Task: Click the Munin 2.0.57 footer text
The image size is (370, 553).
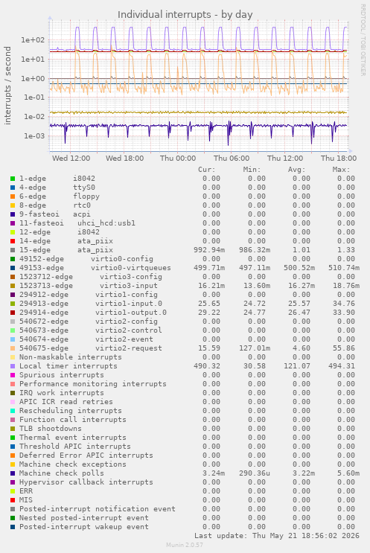Action: click(185, 545)
